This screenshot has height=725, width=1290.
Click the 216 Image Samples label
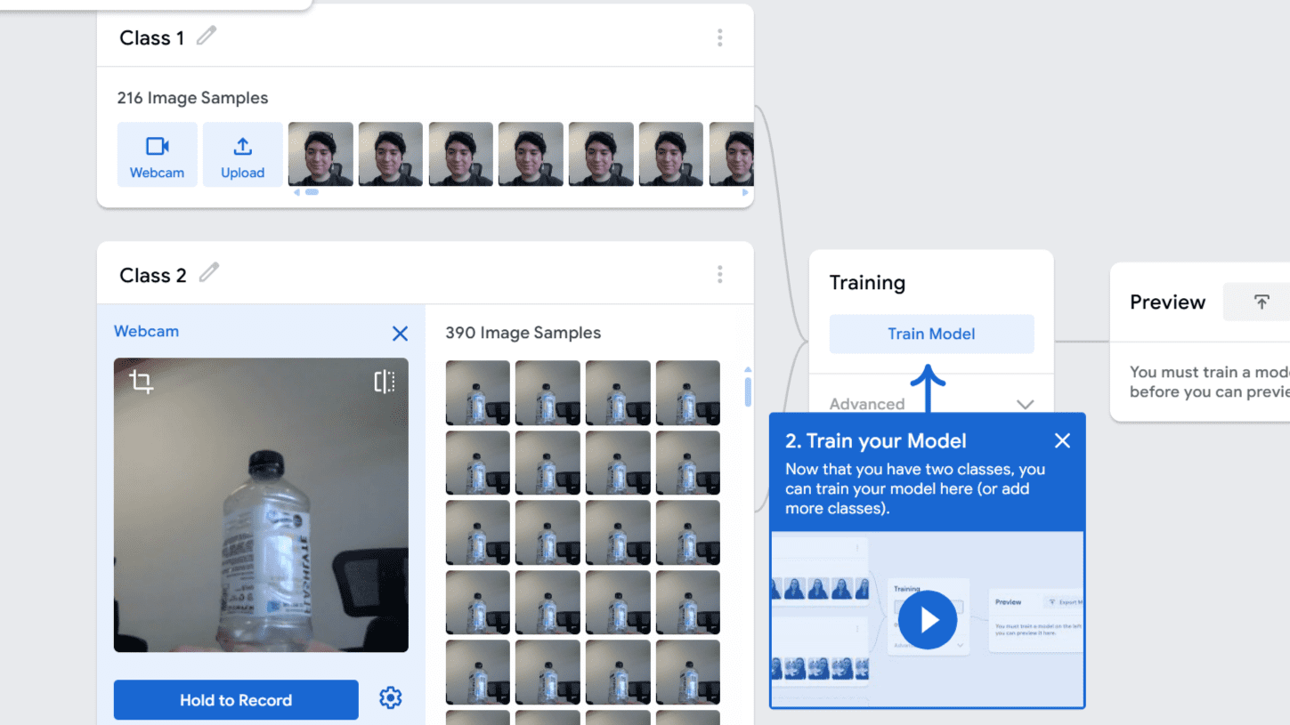pos(192,98)
